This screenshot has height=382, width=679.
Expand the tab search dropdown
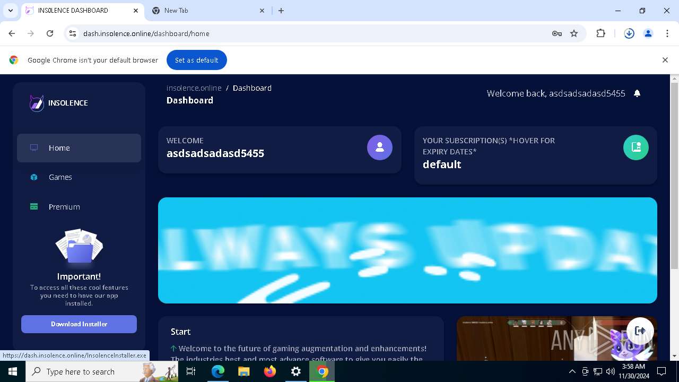click(11, 11)
